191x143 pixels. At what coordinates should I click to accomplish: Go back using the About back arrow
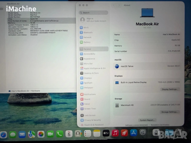click(114, 5)
